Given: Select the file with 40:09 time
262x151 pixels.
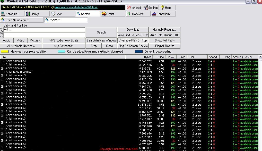Looking at the screenshot, I should (15, 68).
